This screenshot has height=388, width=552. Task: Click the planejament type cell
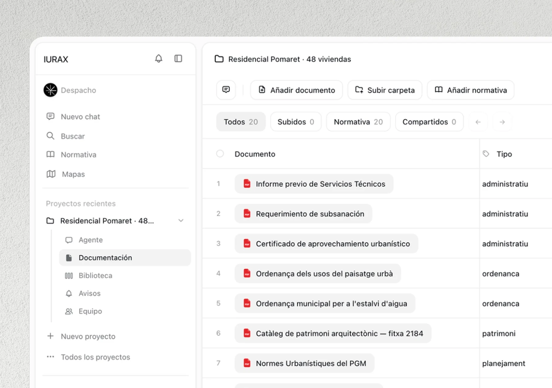pyautogui.click(x=504, y=363)
